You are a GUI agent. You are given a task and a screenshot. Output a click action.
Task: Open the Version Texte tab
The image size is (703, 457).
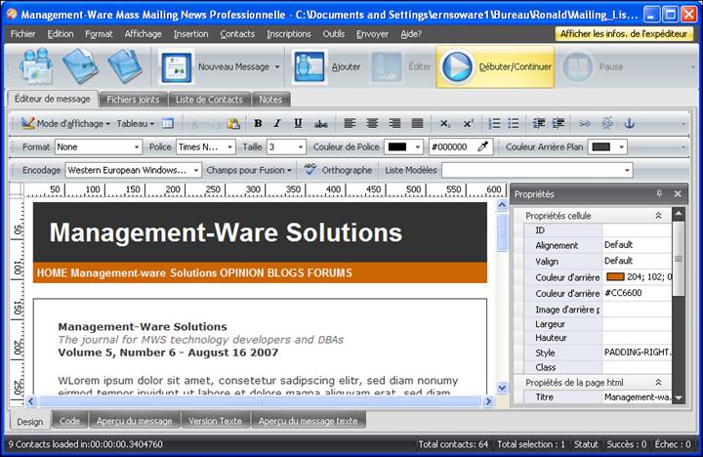click(215, 421)
